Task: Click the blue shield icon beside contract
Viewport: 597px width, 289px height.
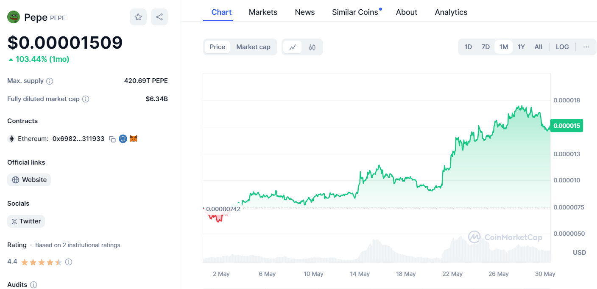Action: pos(123,139)
